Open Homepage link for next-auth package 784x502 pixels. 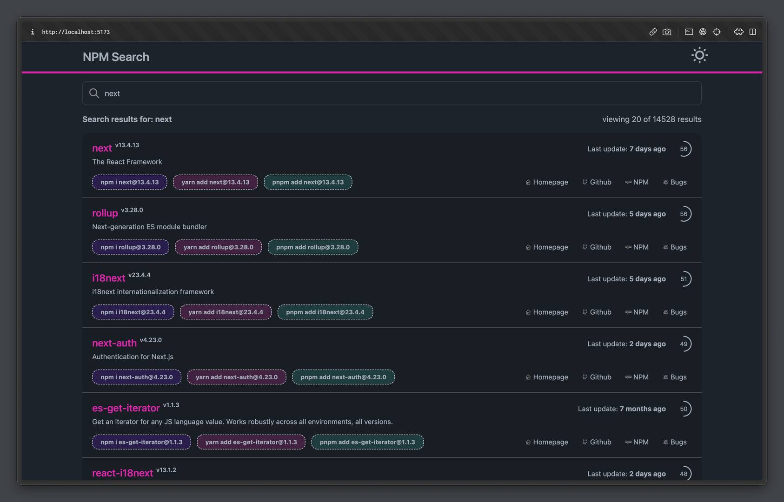coord(547,377)
